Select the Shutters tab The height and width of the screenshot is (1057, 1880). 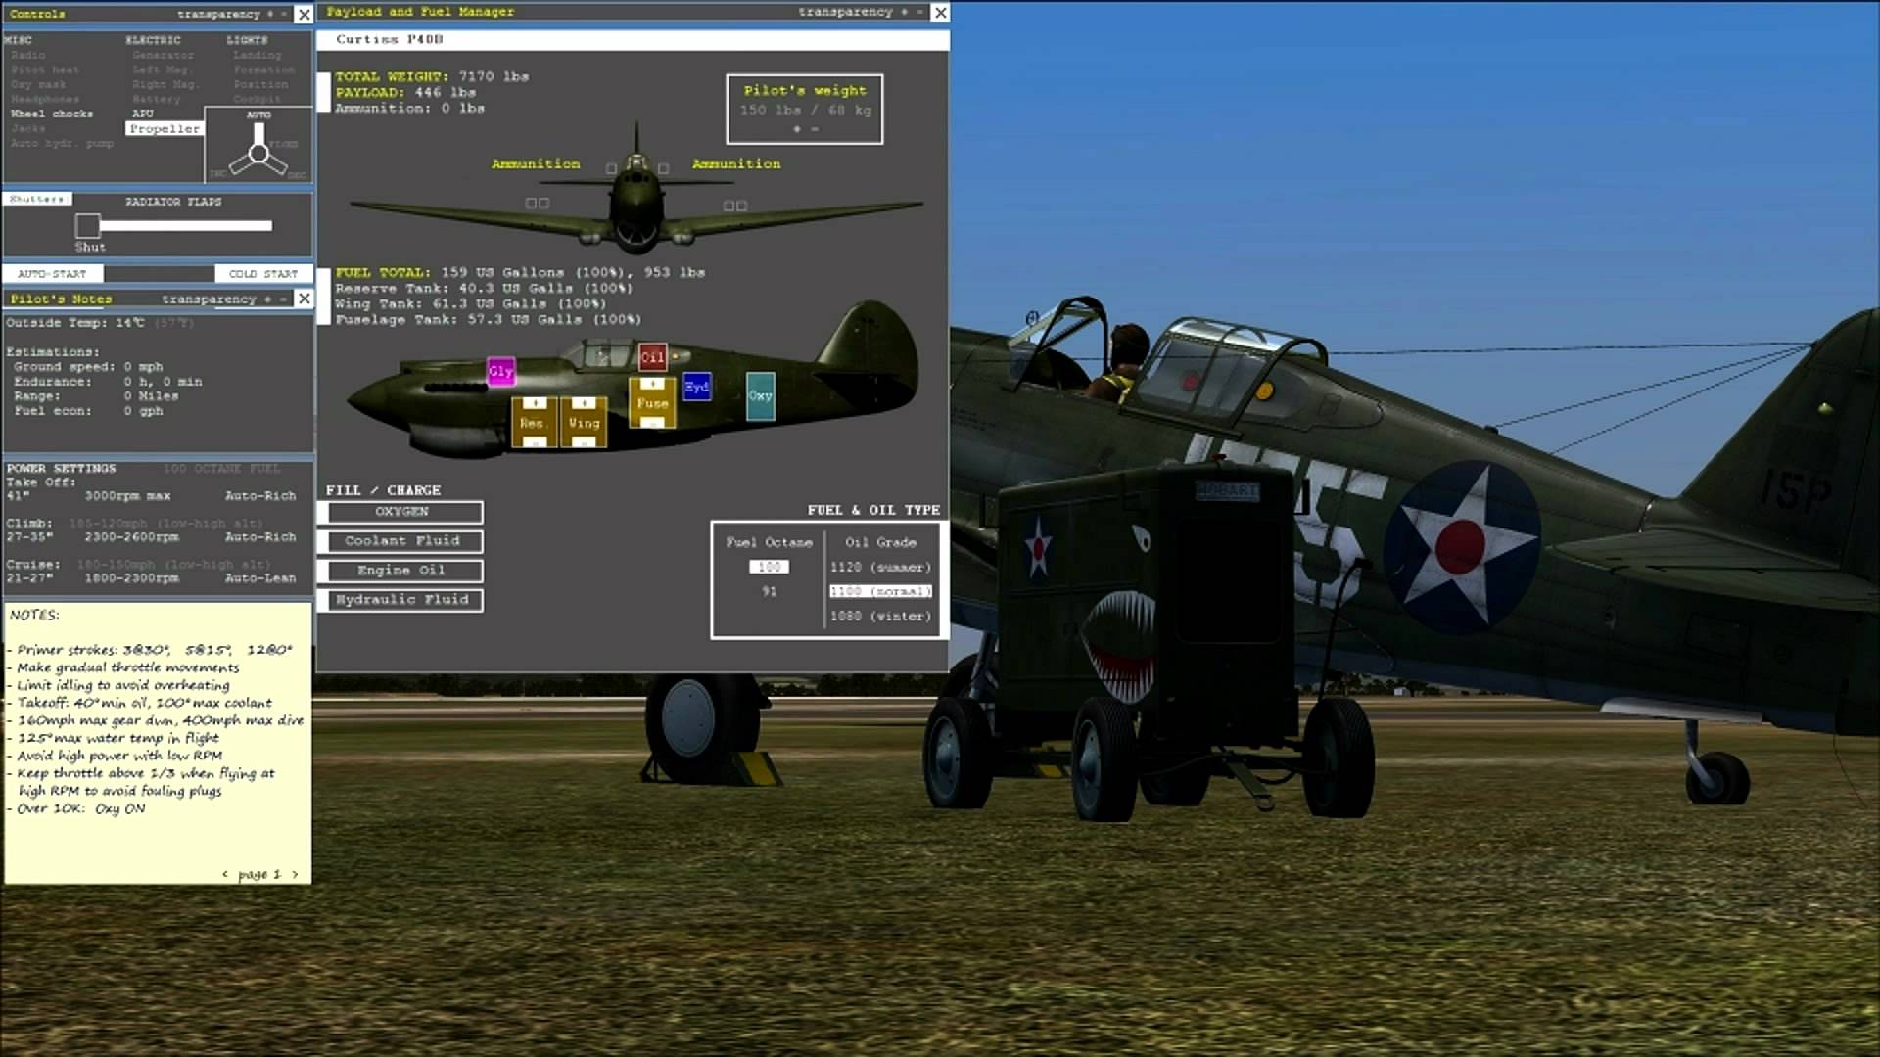point(37,199)
